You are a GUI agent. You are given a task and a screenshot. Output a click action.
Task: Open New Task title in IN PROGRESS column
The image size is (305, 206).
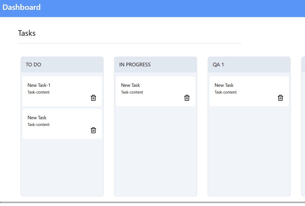[130, 85]
